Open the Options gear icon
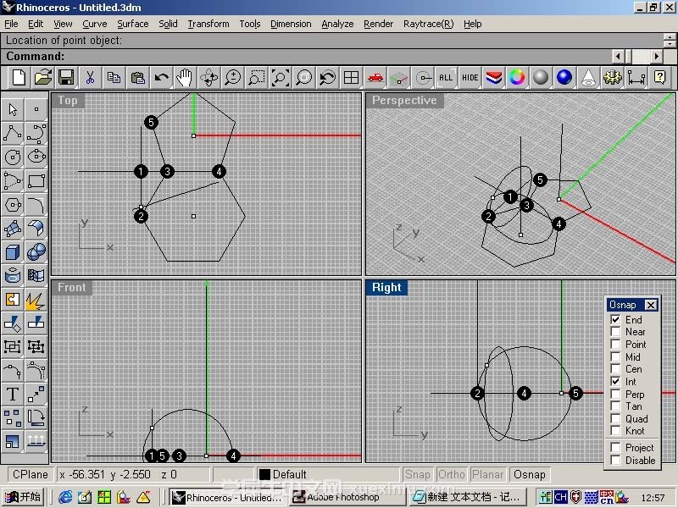Screen dimensions: 678x508 pos(612,78)
